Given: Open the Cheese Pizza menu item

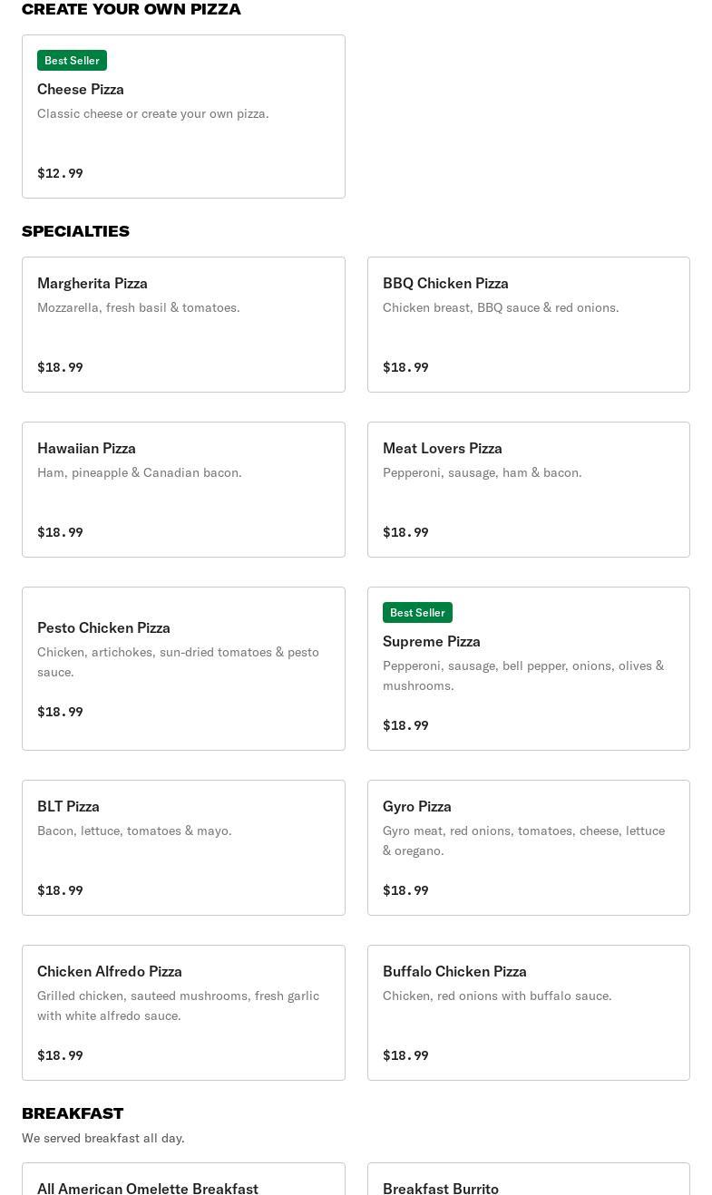Looking at the screenshot, I should [183, 118].
